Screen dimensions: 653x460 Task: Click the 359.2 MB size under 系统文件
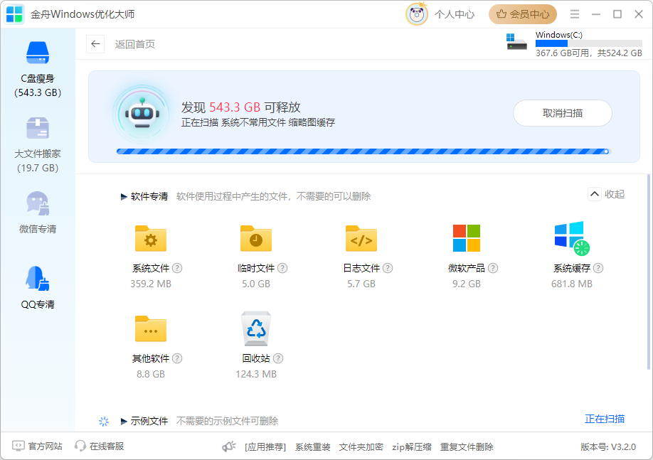[x=151, y=284]
